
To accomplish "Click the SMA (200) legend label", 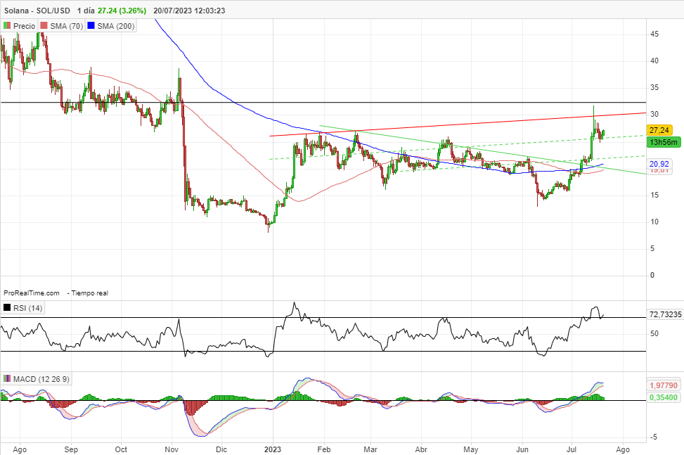I will pos(115,26).
